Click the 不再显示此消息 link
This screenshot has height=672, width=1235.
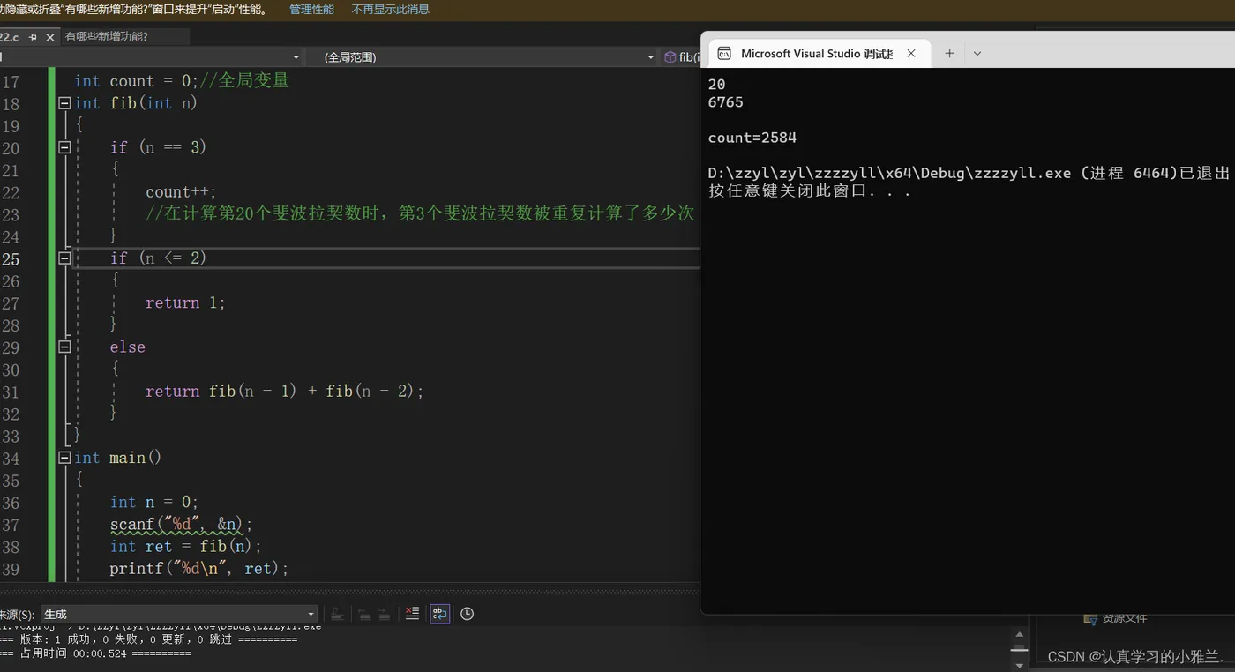coord(390,10)
